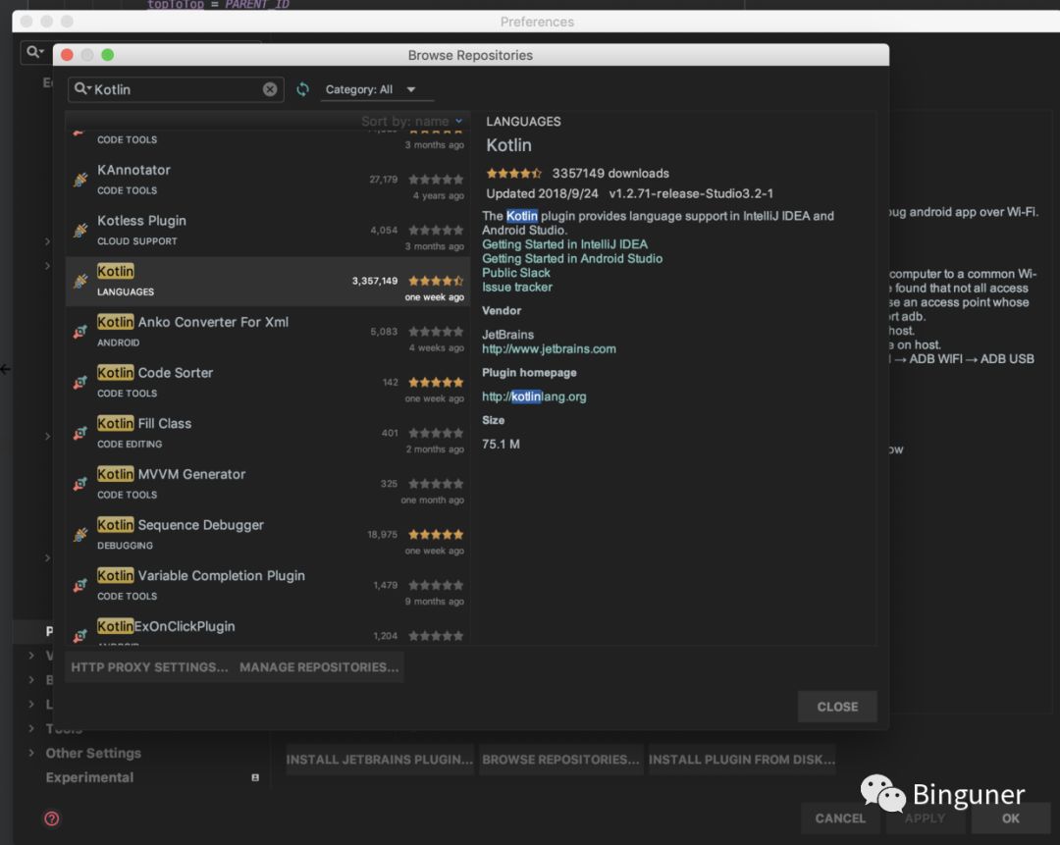Click Install JetBrains Plugin button in Preferences
The height and width of the screenshot is (845, 1060).
[379, 760]
